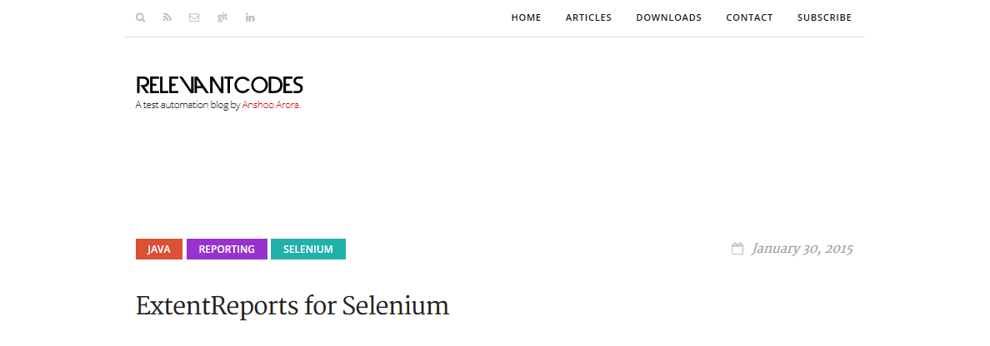
Task: Click the divider line under the navigation bar
Action: tap(493, 37)
